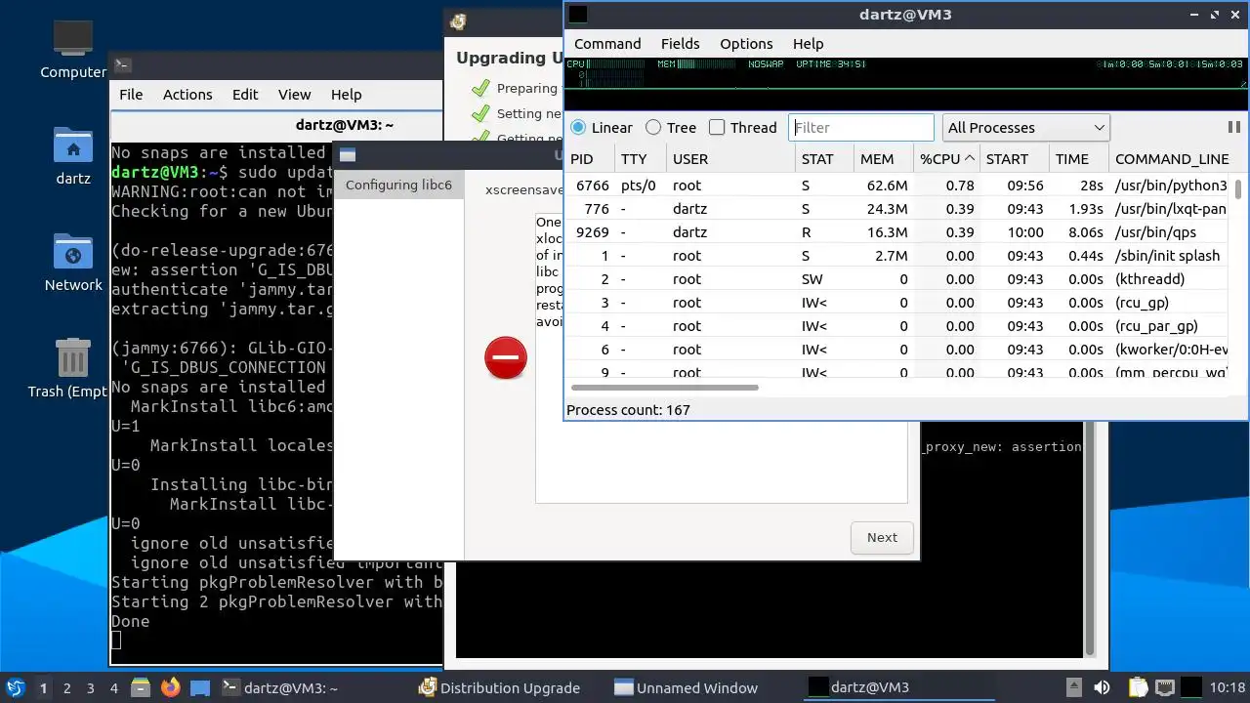Click the libc6 dialog title bar icon
The image size is (1250, 703).
[x=348, y=155]
